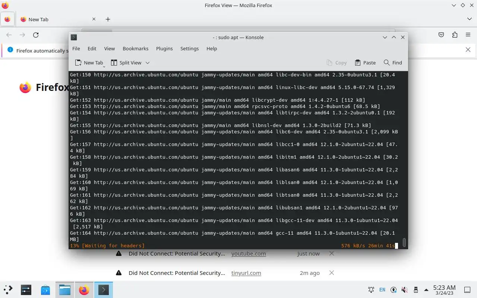The height and width of the screenshot is (298, 477).
Task: Minimize the Konsole window
Action: pyautogui.click(x=385, y=37)
